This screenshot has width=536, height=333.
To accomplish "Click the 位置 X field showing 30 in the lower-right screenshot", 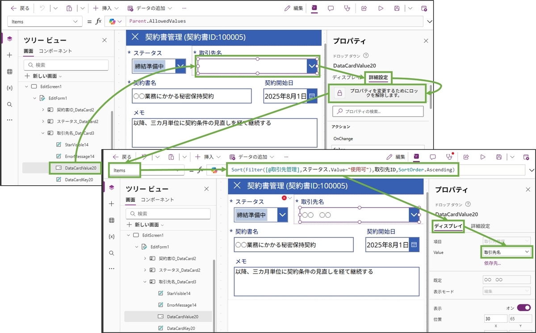I will [x=495, y=319].
